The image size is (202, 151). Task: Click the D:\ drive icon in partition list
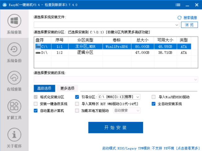click(38, 53)
